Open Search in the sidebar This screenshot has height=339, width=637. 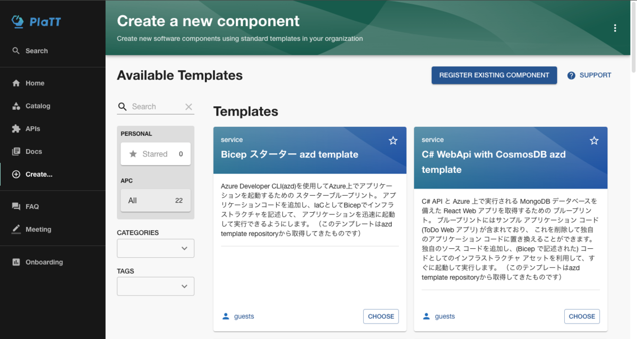tap(53, 51)
